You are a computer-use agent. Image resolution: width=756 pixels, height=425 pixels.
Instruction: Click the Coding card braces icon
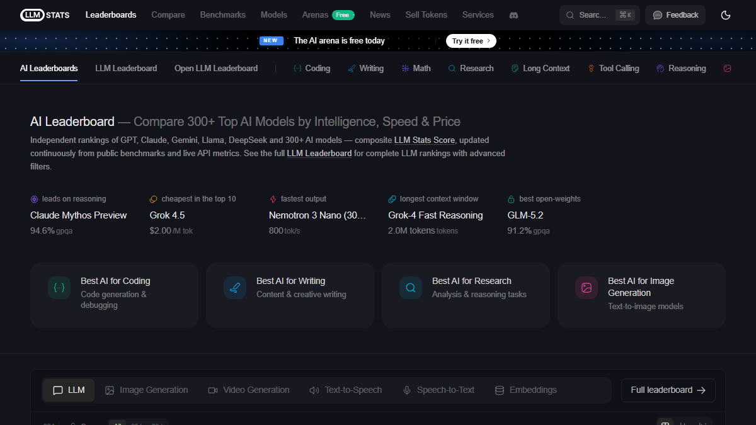tap(59, 288)
